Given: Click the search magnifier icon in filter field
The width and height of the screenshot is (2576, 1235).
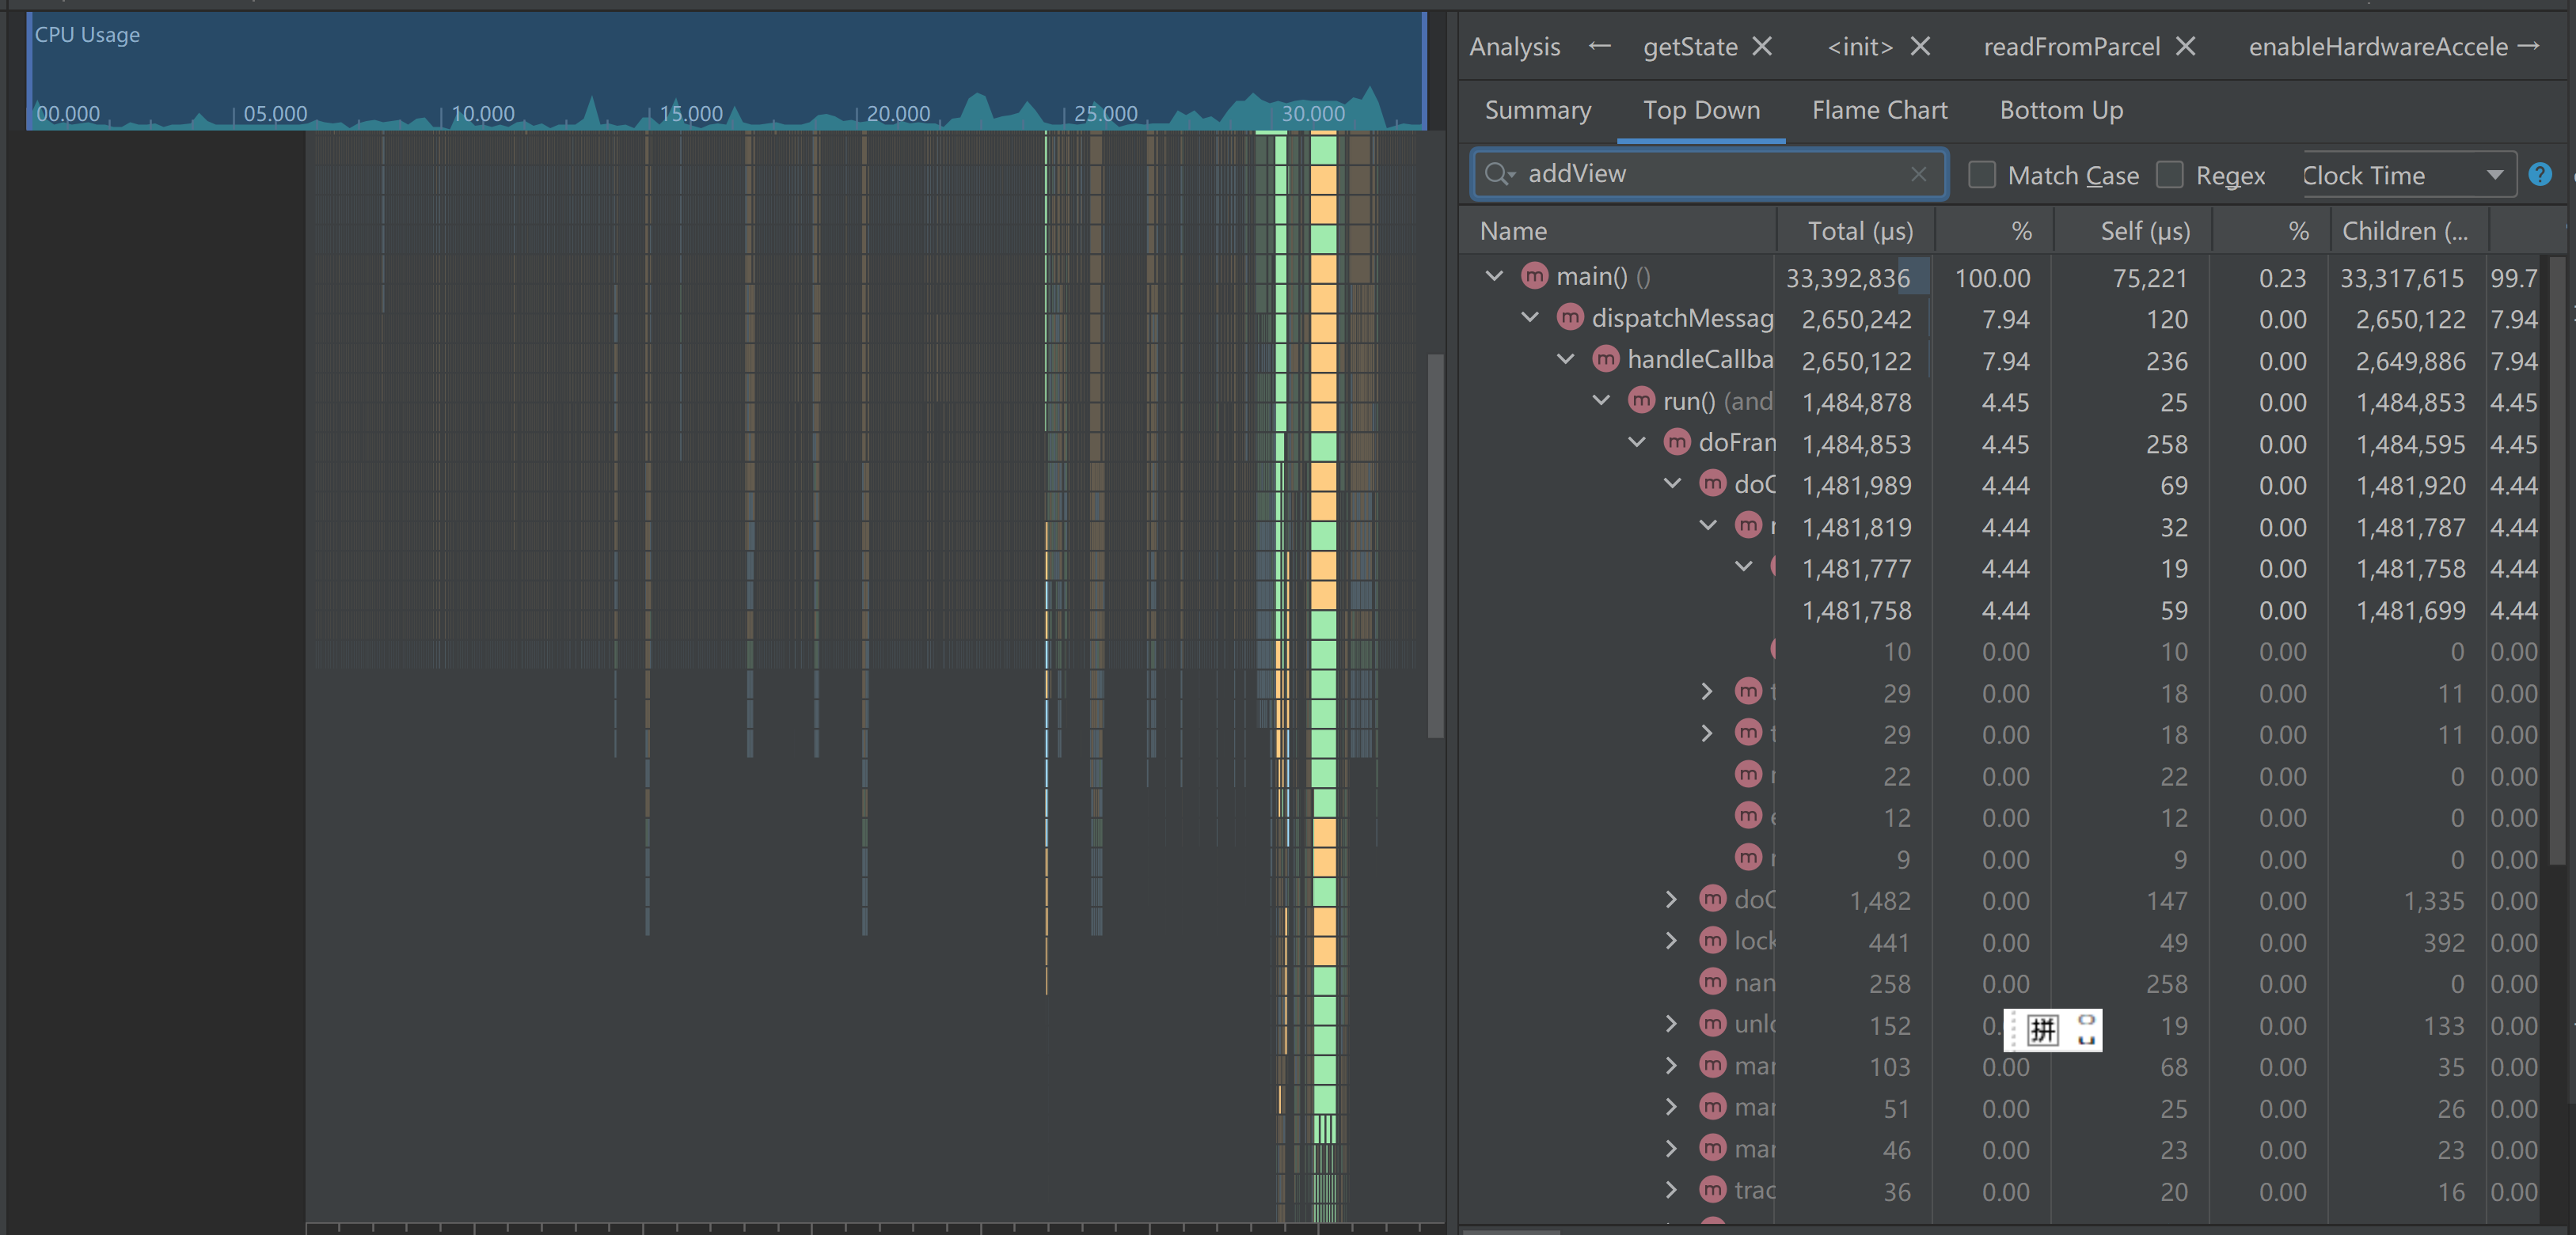Looking at the screenshot, I should pos(1497,174).
